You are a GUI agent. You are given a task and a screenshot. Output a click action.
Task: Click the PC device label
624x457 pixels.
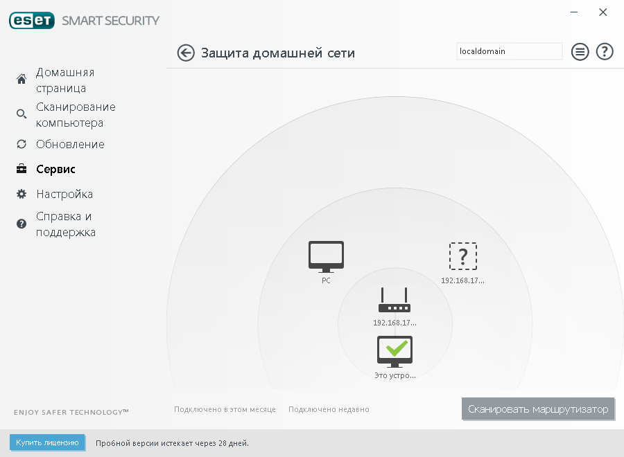pyautogui.click(x=326, y=280)
